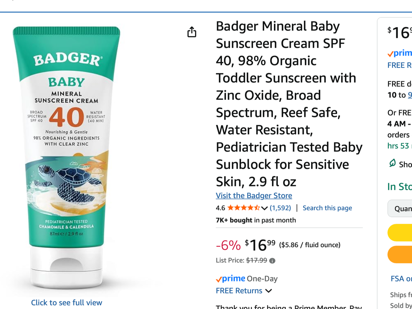This screenshot has height=309, width=412.
Task: Click the share icon beside the product title
Action: point(192,32)
